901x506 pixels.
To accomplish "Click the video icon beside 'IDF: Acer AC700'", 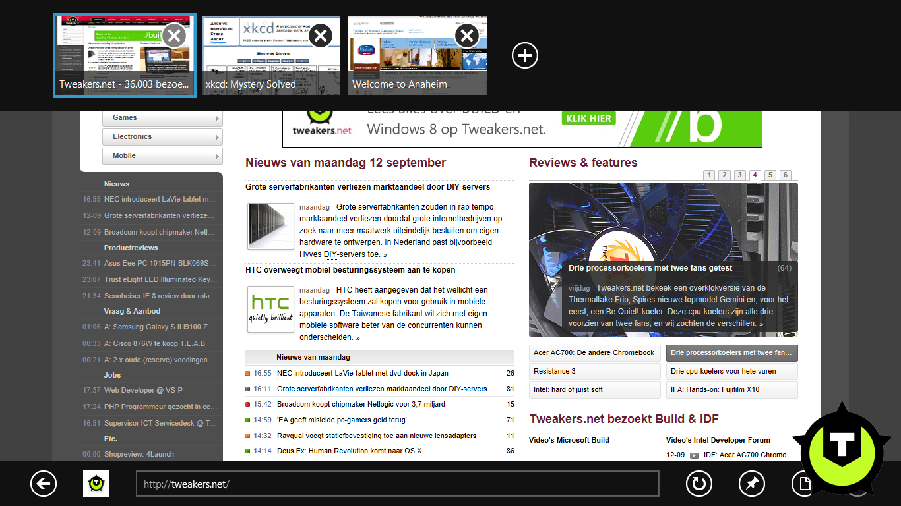I will [x=694, y=455].
